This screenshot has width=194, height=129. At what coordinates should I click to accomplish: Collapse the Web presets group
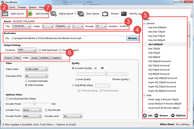(144, 95)
